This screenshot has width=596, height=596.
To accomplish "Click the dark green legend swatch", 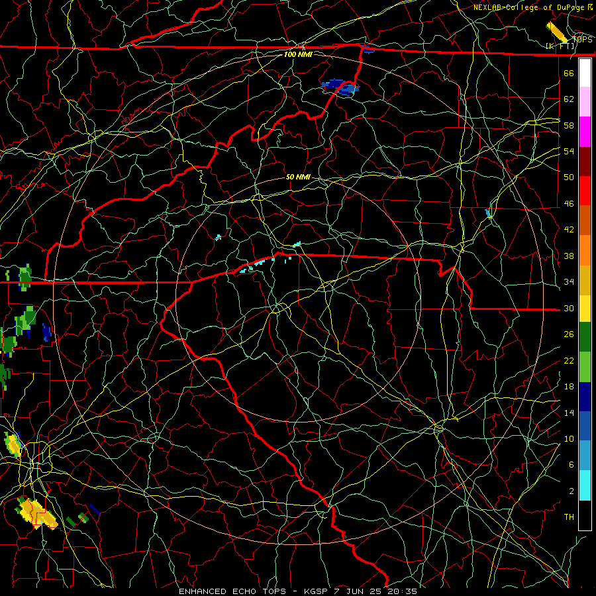I will [x=585, y=337].
